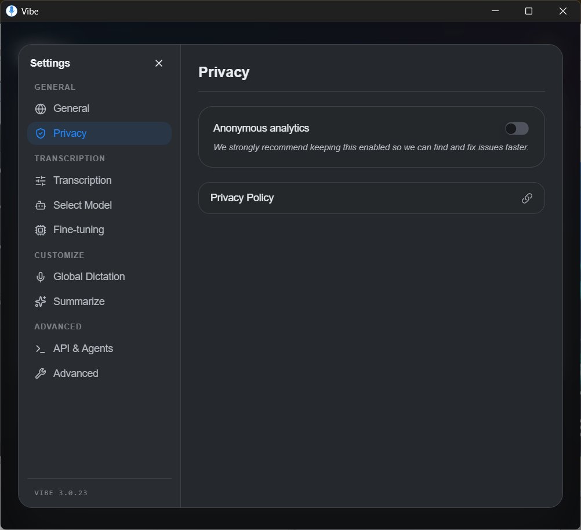Click the 'We strongly recommend keeping this enabled' note
The image size is (581, 530).
coord(371,147)
